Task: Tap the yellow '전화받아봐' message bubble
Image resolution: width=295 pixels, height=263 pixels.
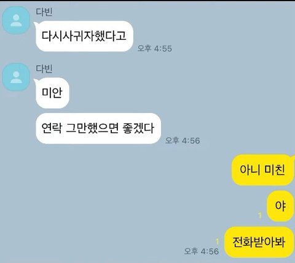Action: tap(259, 242)
